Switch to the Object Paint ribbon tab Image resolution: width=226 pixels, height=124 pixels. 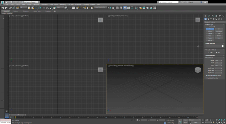pyautogui.click(x=37, y=11)
